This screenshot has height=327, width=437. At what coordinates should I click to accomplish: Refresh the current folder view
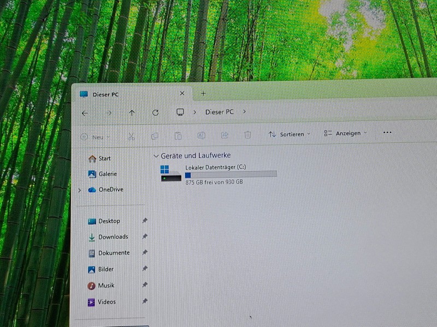coord(155,112)
